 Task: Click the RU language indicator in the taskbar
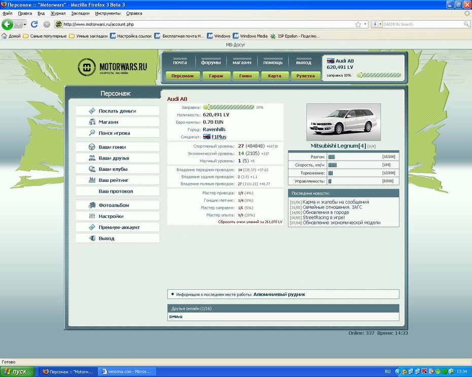point(388,371)
